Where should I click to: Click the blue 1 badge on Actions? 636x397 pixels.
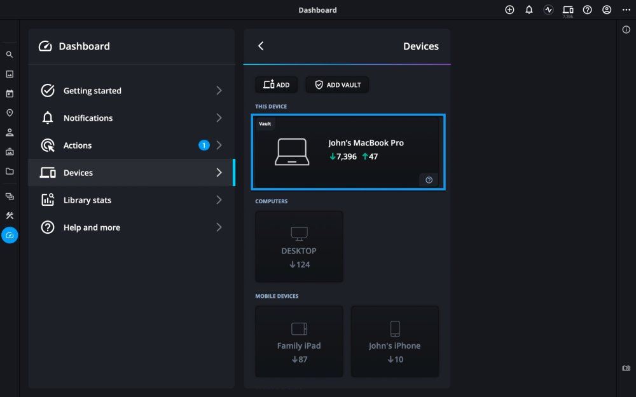click(204, 145)
